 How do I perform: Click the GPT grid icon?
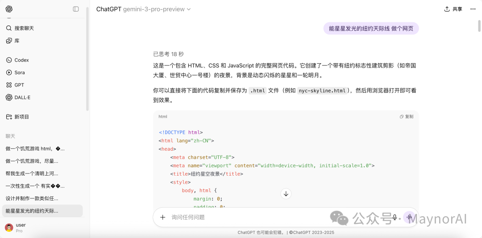tap(9, 85)
